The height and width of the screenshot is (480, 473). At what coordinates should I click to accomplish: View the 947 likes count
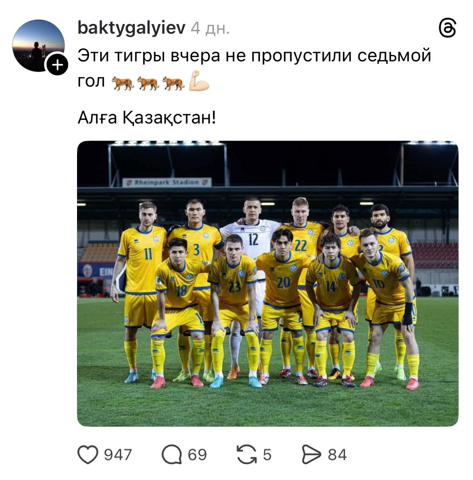pos(118,455)
